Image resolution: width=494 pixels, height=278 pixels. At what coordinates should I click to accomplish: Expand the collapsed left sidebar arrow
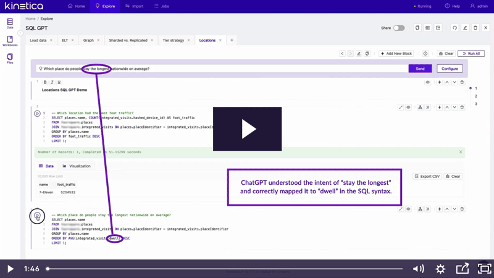tap(20, 33)
